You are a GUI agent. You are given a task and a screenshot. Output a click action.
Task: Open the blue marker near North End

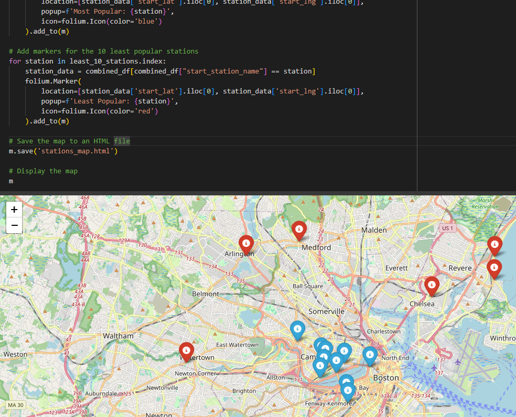pyautogui.click(x=370, y=356)
